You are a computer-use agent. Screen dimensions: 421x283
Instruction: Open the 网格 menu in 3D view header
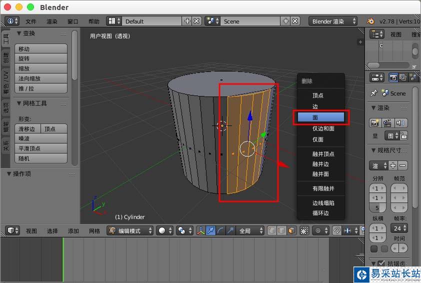[x=94, y=231]
